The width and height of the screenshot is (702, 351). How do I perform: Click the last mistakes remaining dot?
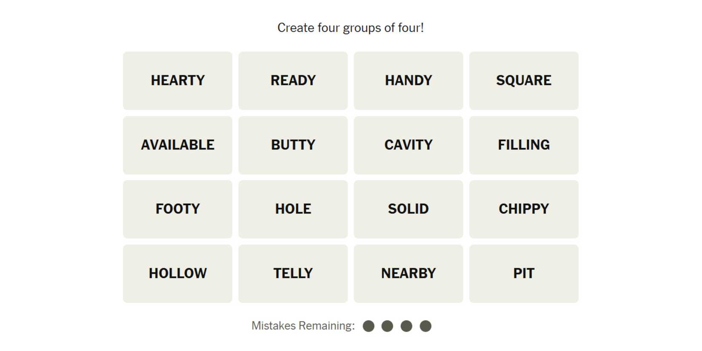425,326
